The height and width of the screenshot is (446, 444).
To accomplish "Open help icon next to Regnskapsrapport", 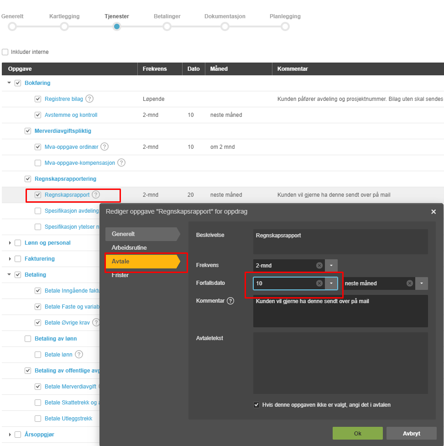I will pos(96,194).
